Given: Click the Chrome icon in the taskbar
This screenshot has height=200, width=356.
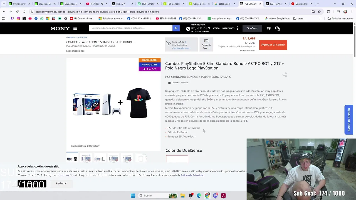Looking at the screenshot, I should [x=207, y=196].
